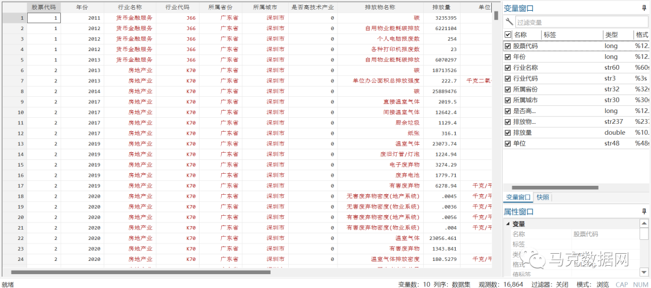Click the properties window scroll-down arrow

644,272
